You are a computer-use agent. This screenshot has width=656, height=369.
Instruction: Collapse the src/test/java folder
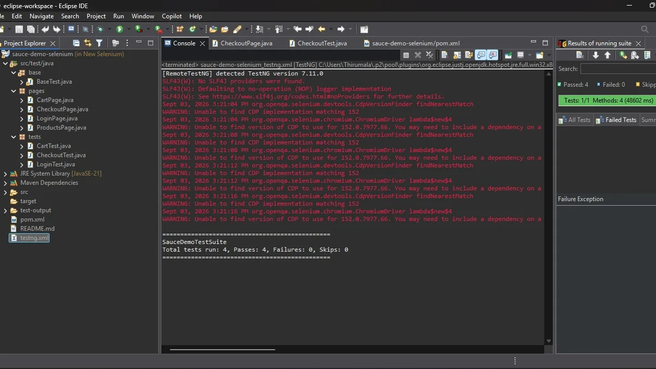pyautogui.click(x=5, y=63)
